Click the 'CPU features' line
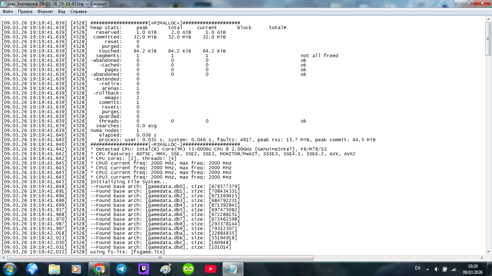The image size is (492, 276). click(x=179, y=153)
